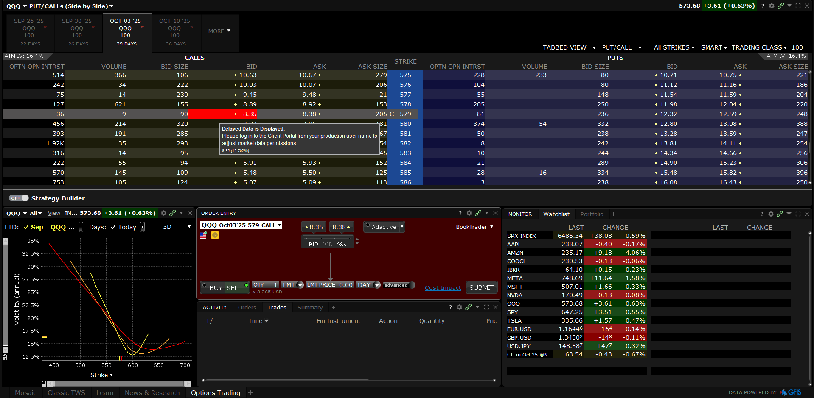This screenshot has height=398, width=814.
Task: Open the MORE expirations dropdown
Action: [219, 31]
